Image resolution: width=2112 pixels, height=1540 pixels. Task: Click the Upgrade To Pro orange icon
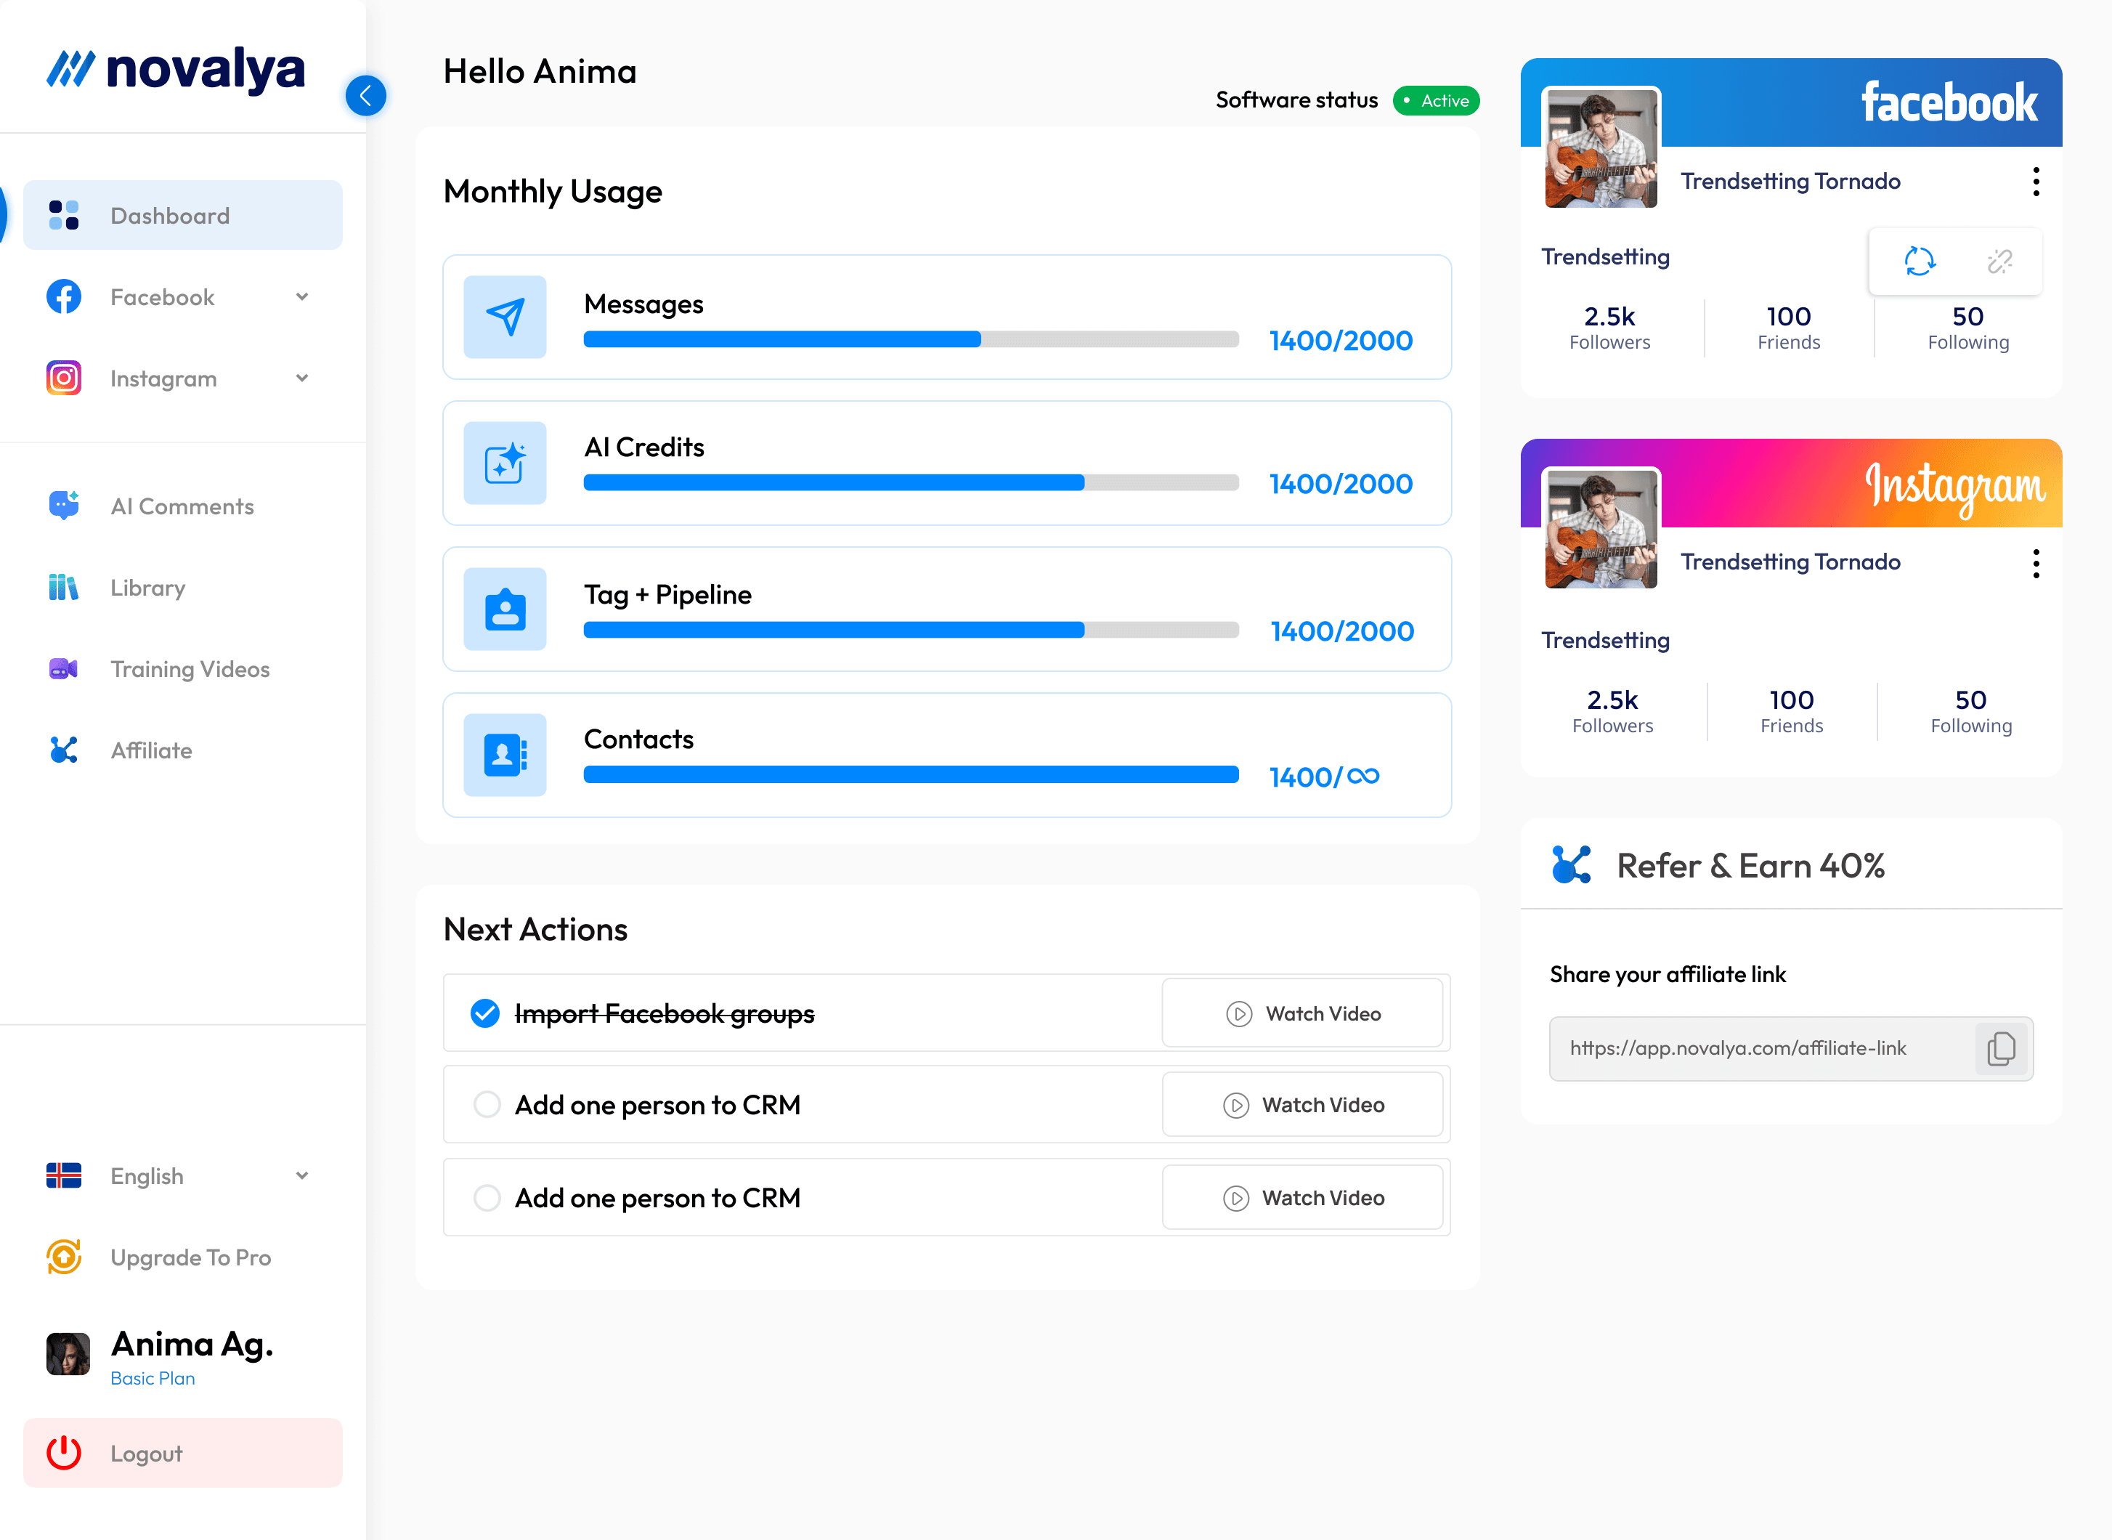[x=63, y=1257]
